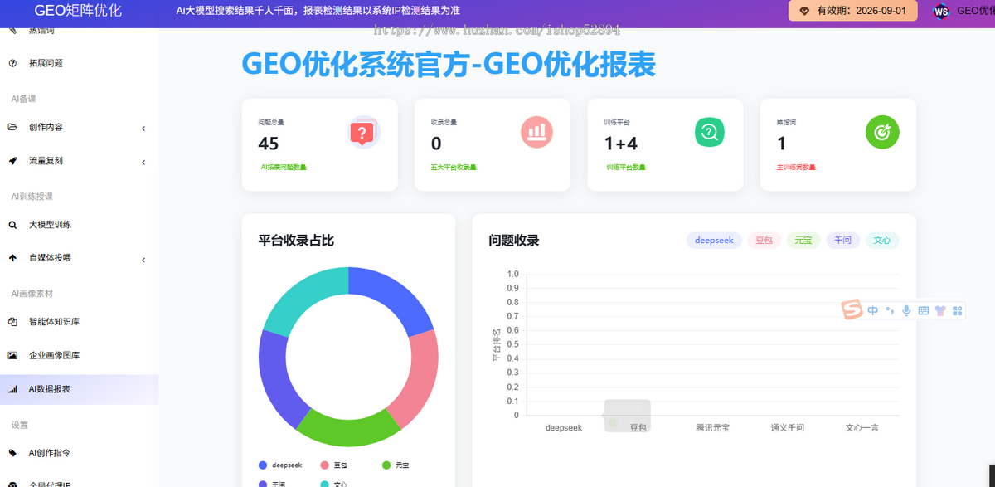This screenshot has height=487, width=995.
Task: Open the AI创作指令 menu item
Action: coord(79,453)
